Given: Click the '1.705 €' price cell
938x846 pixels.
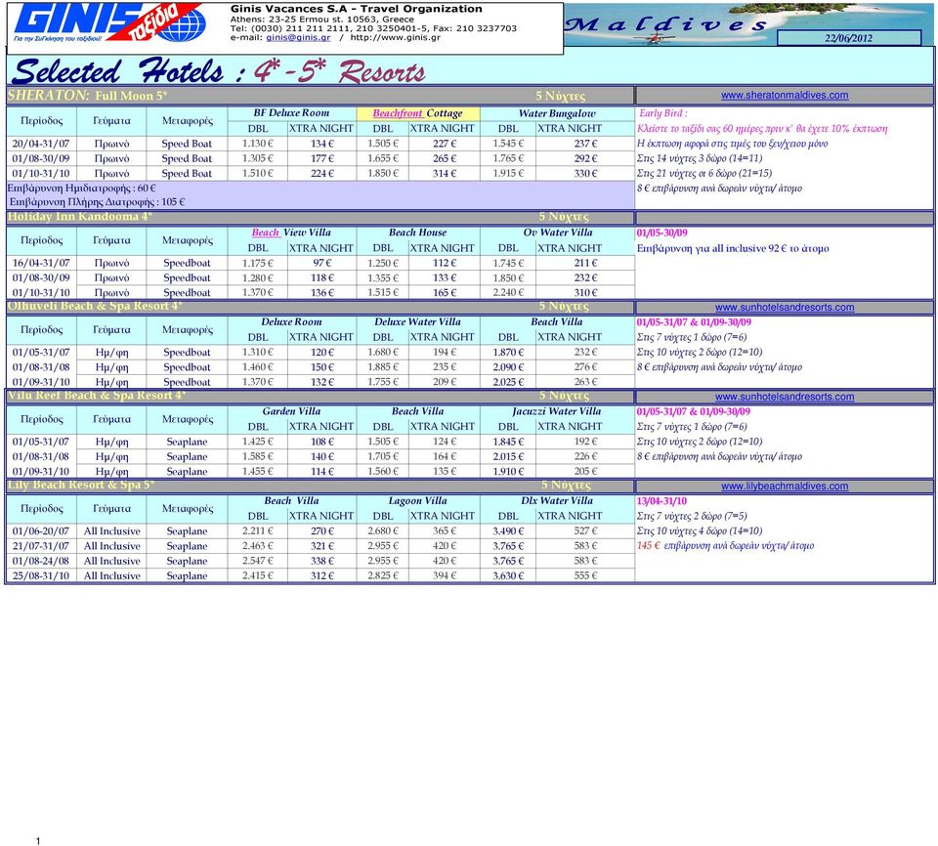Looking at the screenshot, I should pos(383,456).
